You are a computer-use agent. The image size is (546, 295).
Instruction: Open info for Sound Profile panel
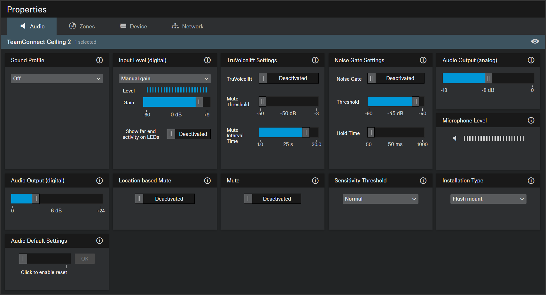coord(99,60)
